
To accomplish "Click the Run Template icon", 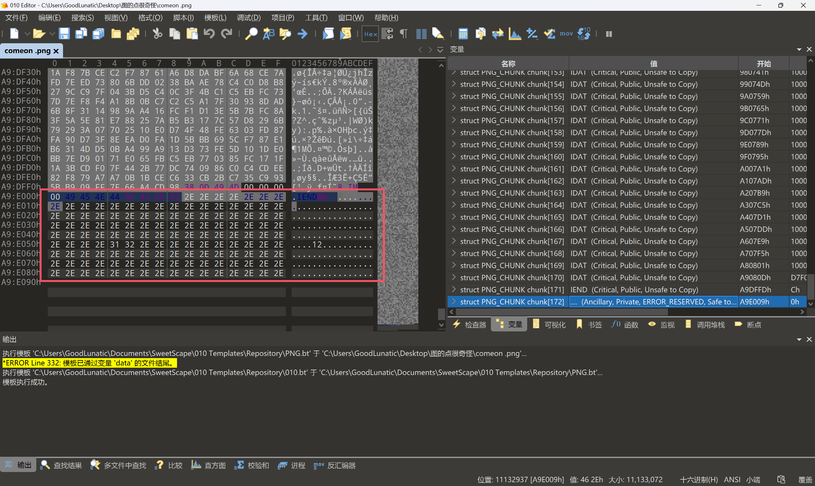I will pos(345,34).
